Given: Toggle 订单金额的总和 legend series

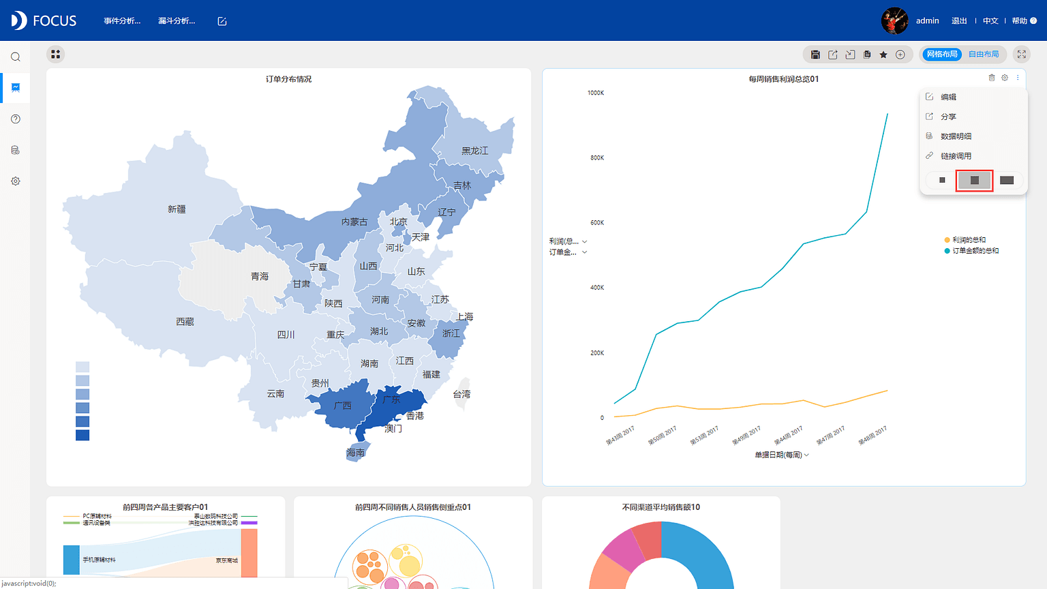Looking at the screenshot, I should point(971,251).
